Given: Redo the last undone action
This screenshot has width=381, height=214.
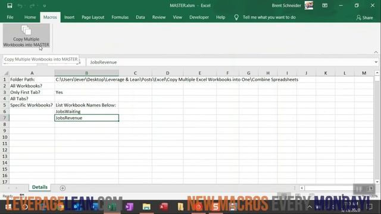Looking at the screenshot, I should click(32, 5).
